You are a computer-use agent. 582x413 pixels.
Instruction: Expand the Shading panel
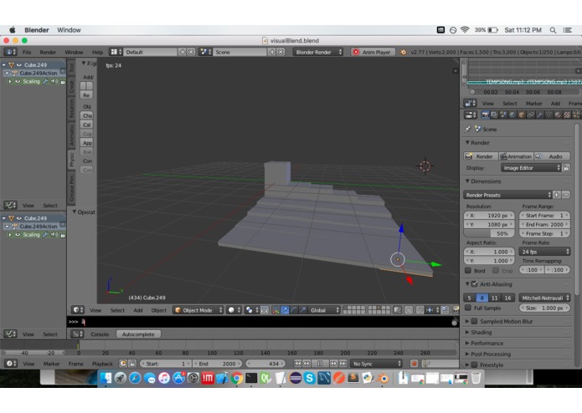tap(481, 332)
